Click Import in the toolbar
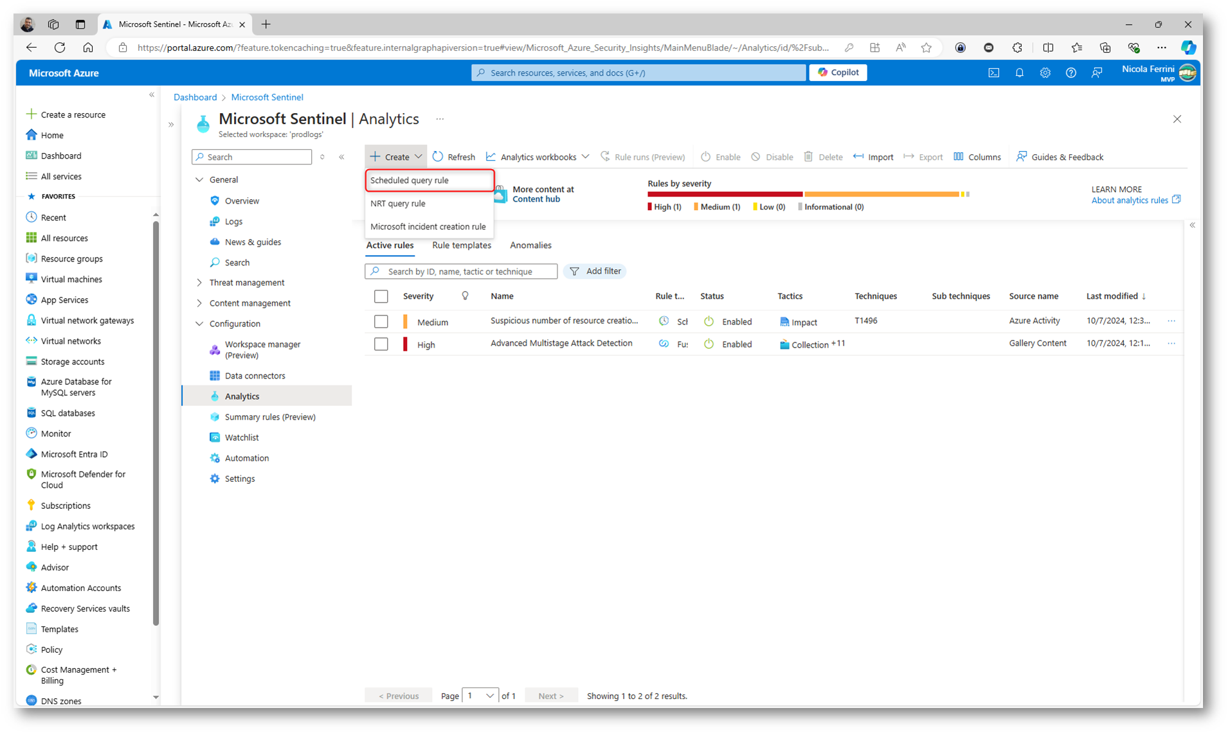Image resolution: width=1230 pixels, height=735 pixels. pos(873,157)
